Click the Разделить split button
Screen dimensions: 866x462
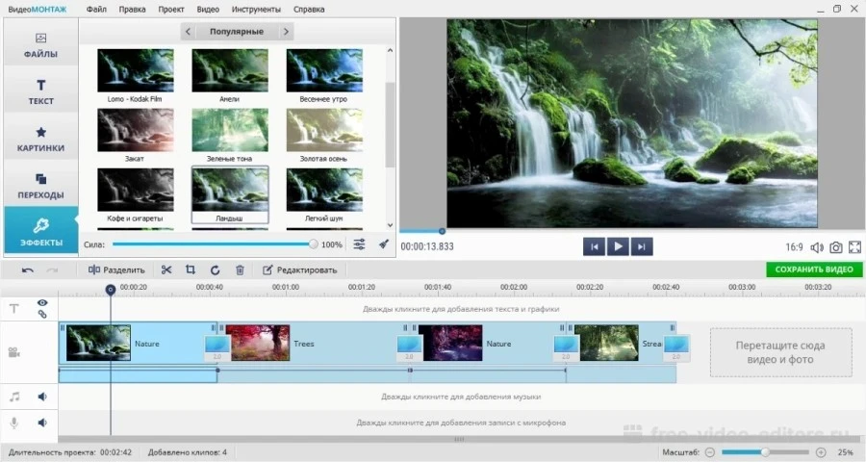(116, 269)
